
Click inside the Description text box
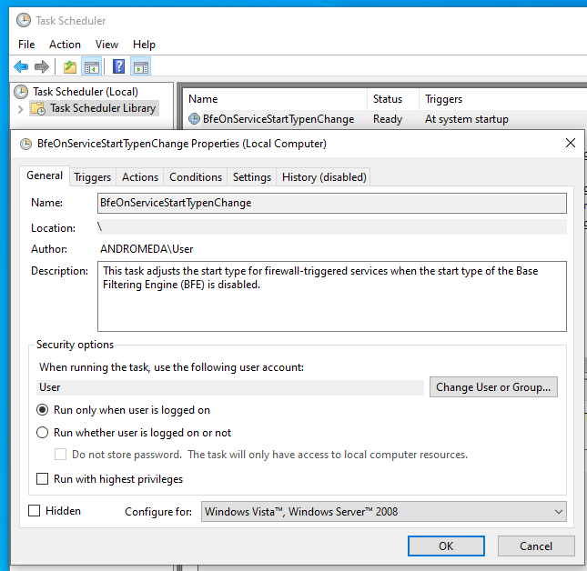(x=331, y=296)
